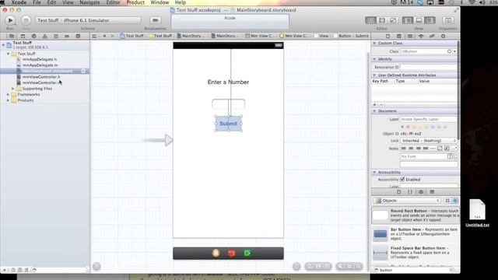Open the Class combo box arrow
This screenshot has width=498, height=280.
pyautogui.click(x=454, y=51)
